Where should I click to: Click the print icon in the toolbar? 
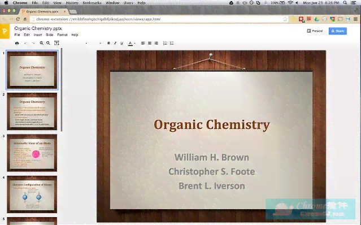[17, 43]
